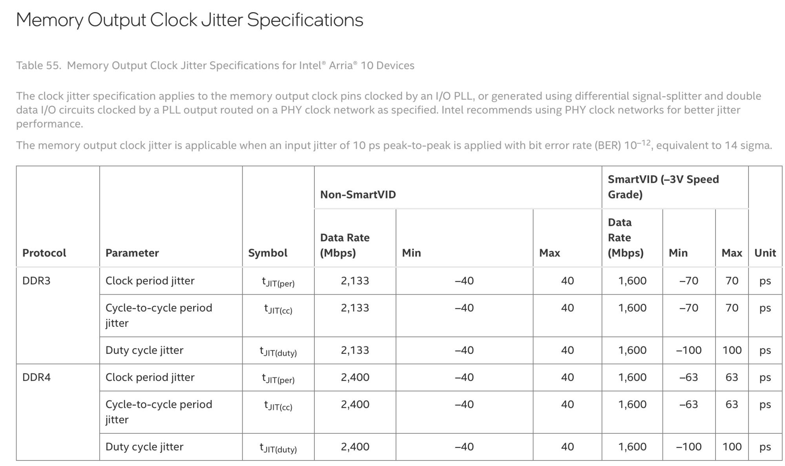Image resolution: width=785 pixels, height=466 pixels.
Task: Click the DDR3 tJIT(duty) symbol cell
Action: click(x=278, y=351)
